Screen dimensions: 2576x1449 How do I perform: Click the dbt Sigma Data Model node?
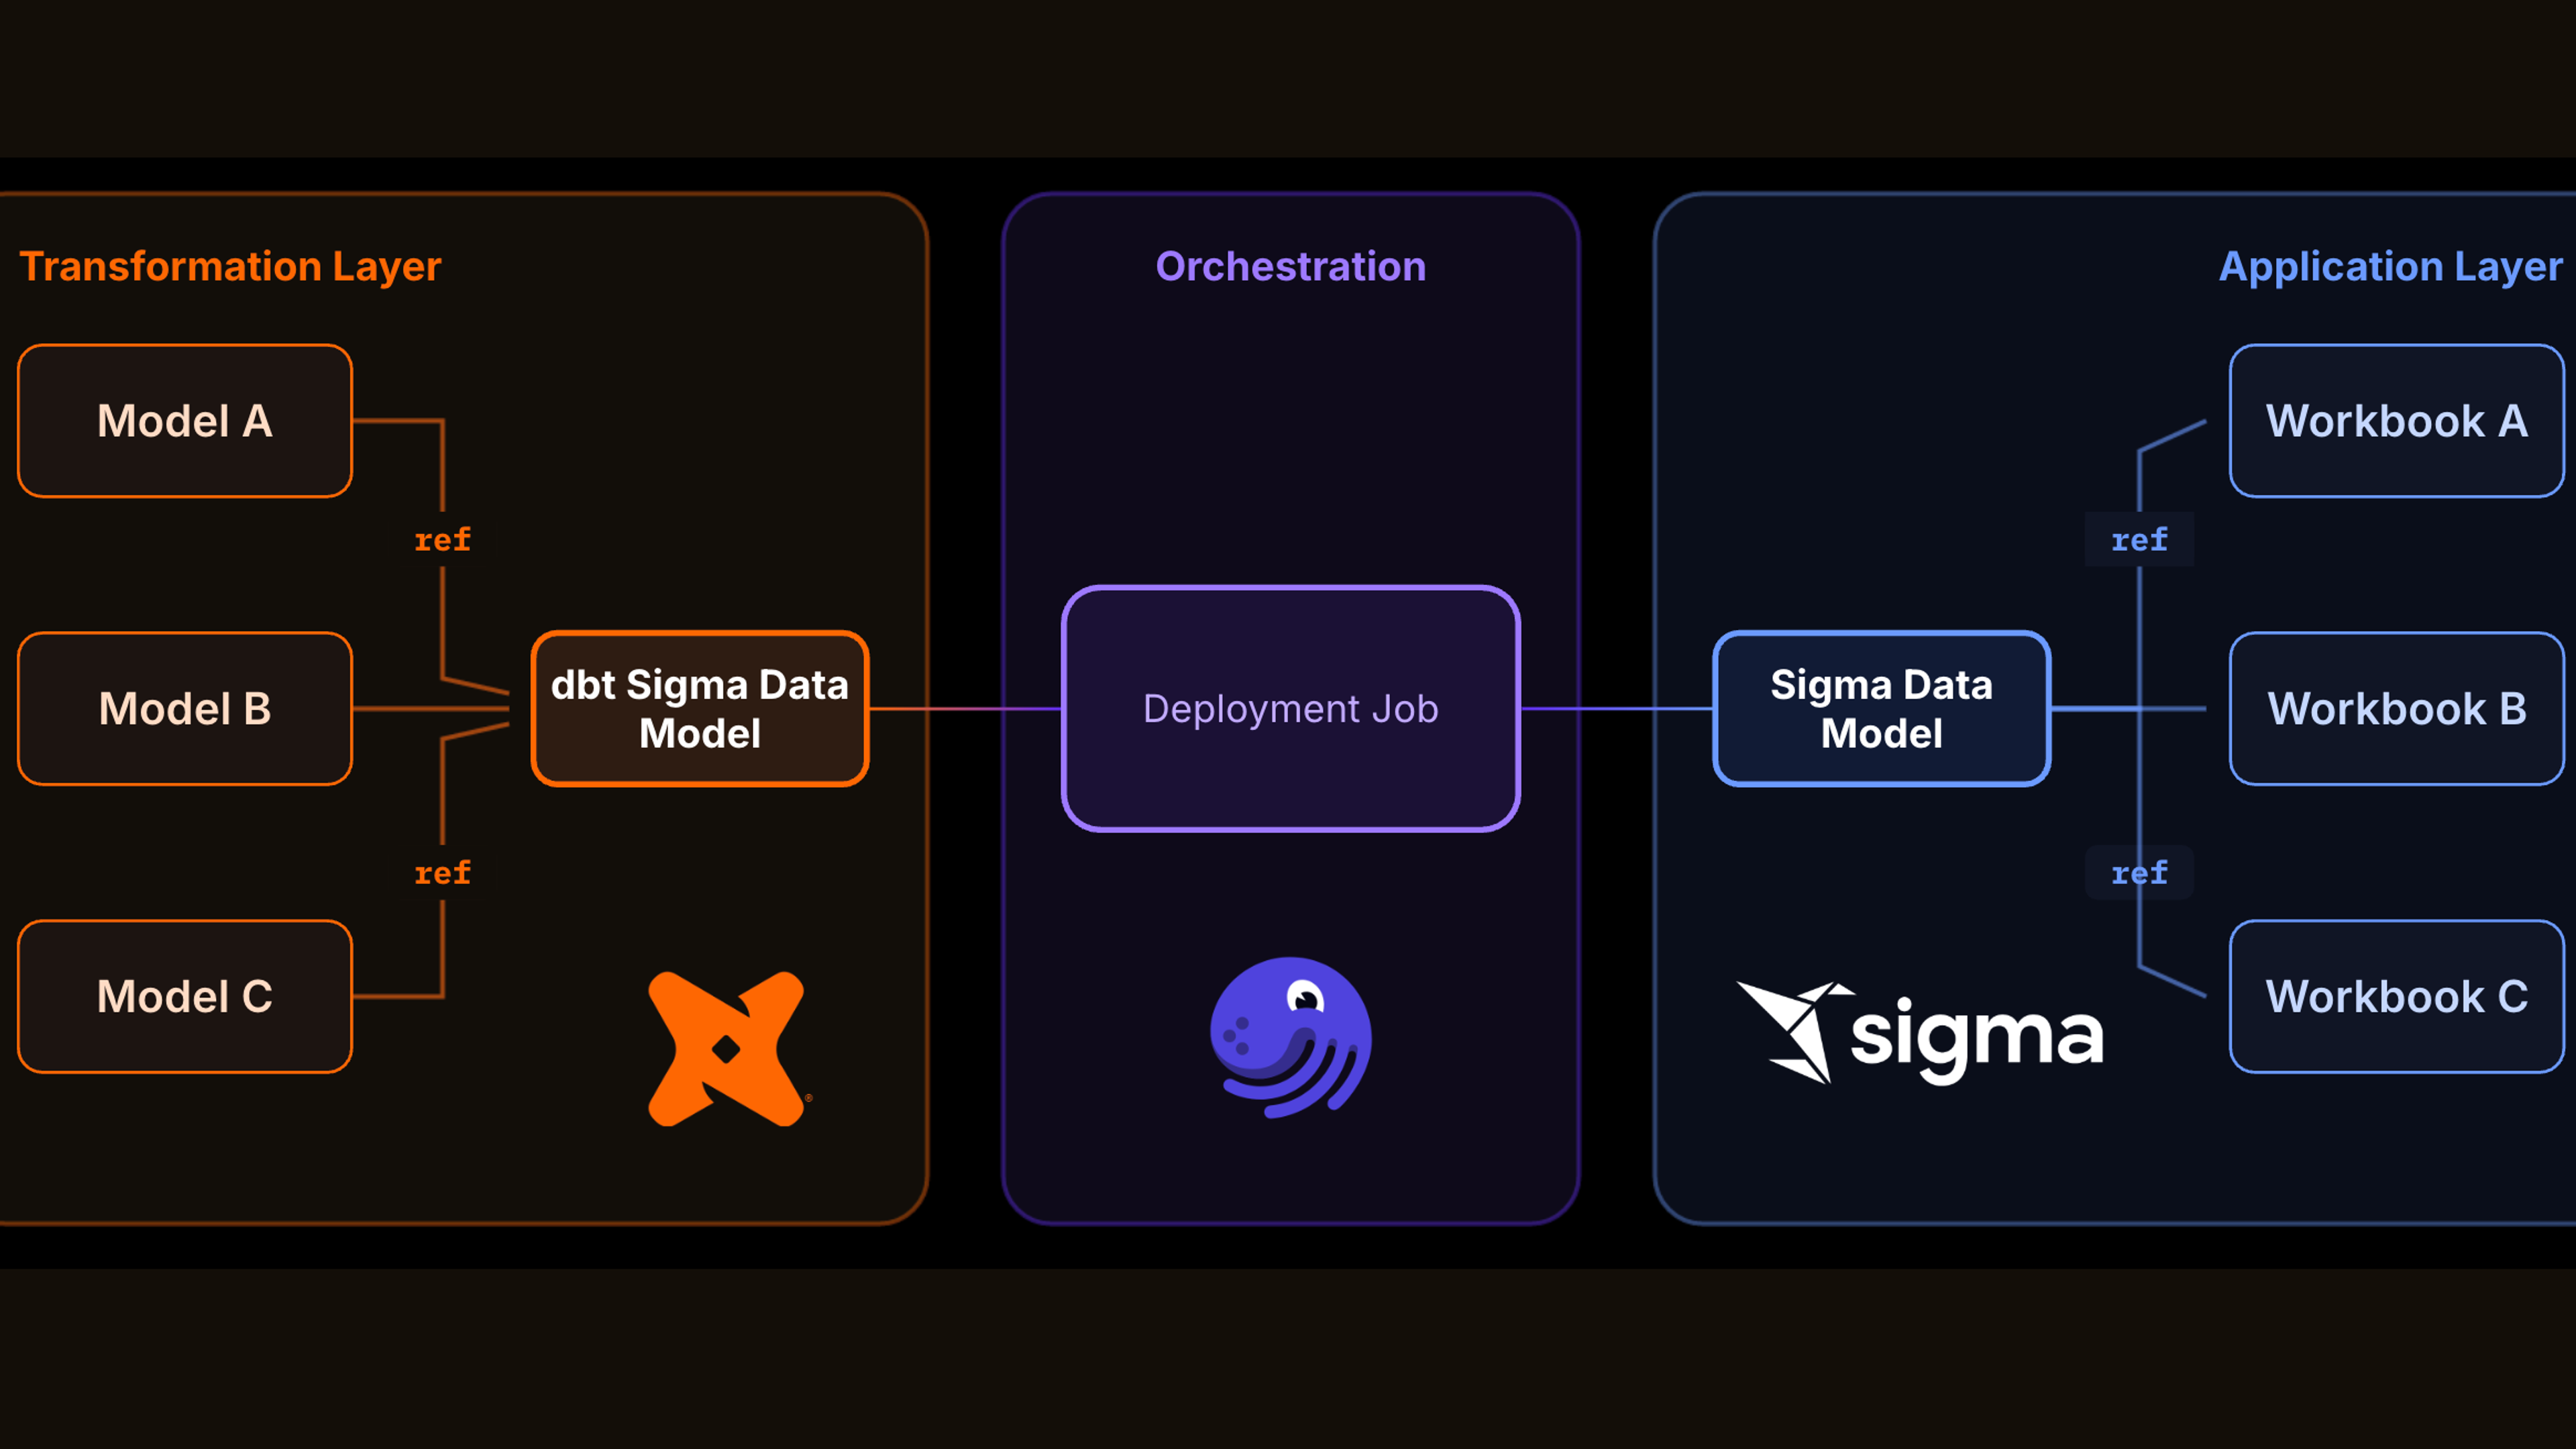pos(700,708)
